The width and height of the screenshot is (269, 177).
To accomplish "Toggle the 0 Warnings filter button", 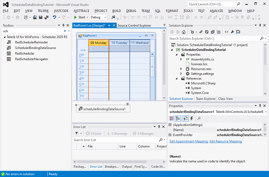I will pos(117,133).
